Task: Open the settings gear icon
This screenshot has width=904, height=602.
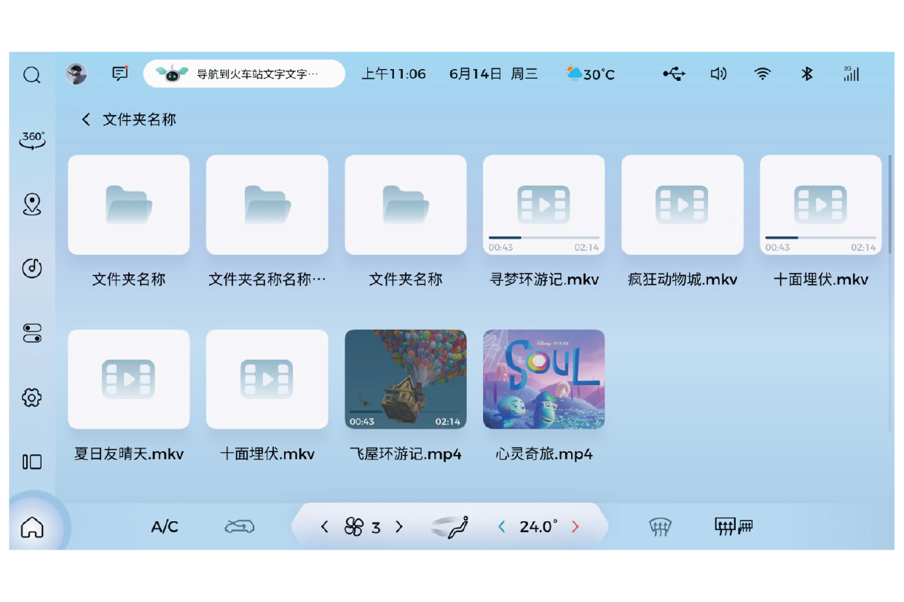Action: coord(32,397)
